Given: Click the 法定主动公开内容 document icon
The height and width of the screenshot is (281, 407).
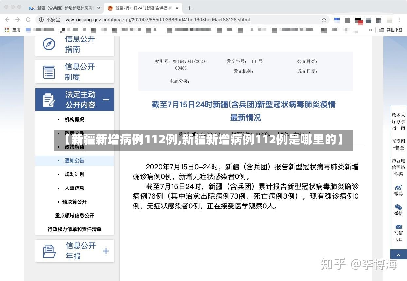Looking at the screenshot, I should [x=49, y=100].
